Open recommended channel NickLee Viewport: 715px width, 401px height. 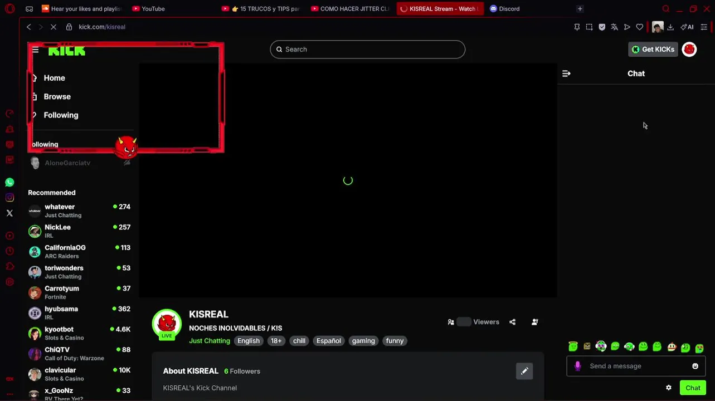pyautogui.click(x=79, y=231)
